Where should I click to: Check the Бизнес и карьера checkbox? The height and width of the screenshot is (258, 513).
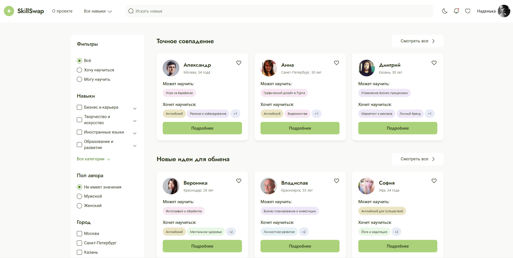pyautogui.click(x=79, y=107)
